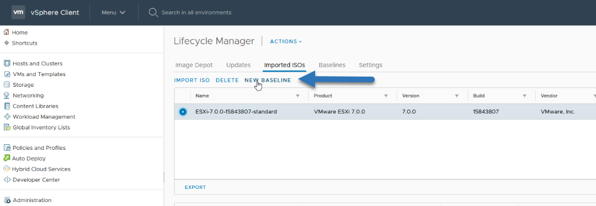Click NEW BASELINE

(268, 80)
